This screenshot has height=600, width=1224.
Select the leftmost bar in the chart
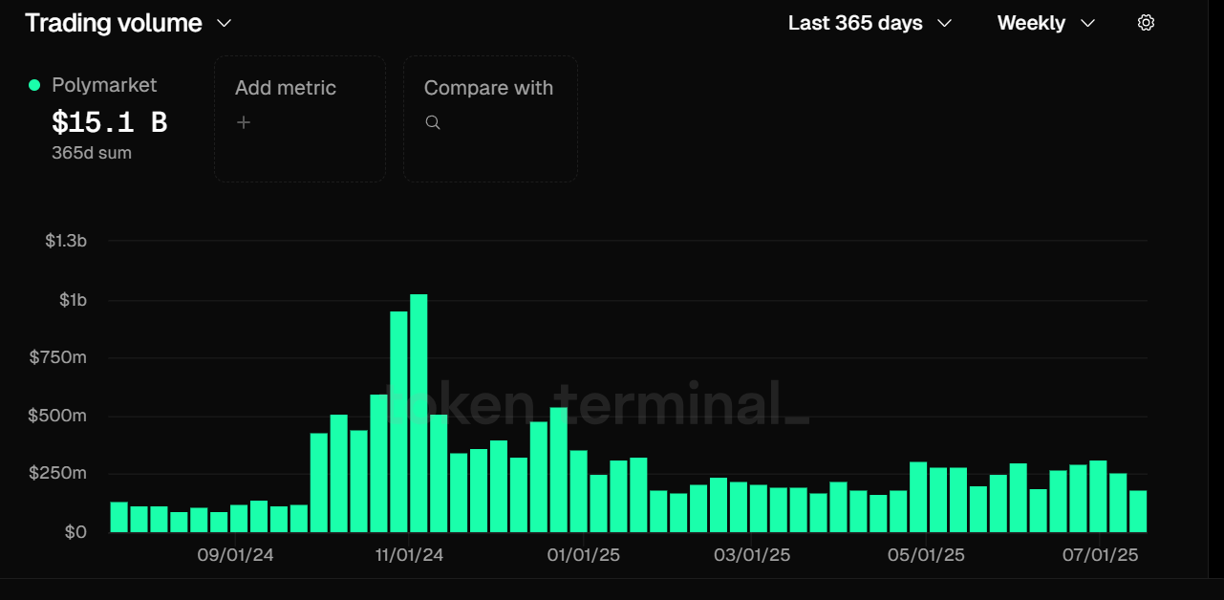click(118, 517)
